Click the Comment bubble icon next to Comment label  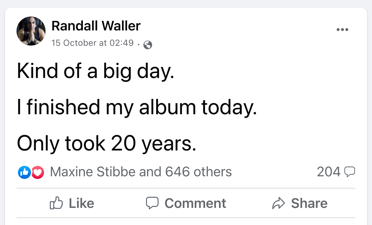[x=153, y=203]
